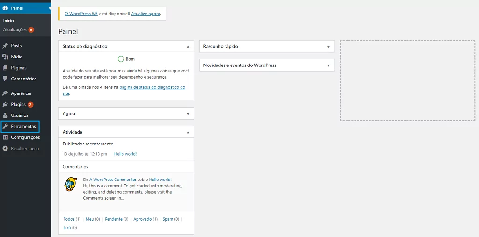Screen dimensions: 479x237
Task: Open the Comentários menu
Action: point(26,79)
